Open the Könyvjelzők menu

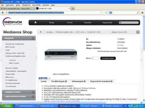coord(37,5)
